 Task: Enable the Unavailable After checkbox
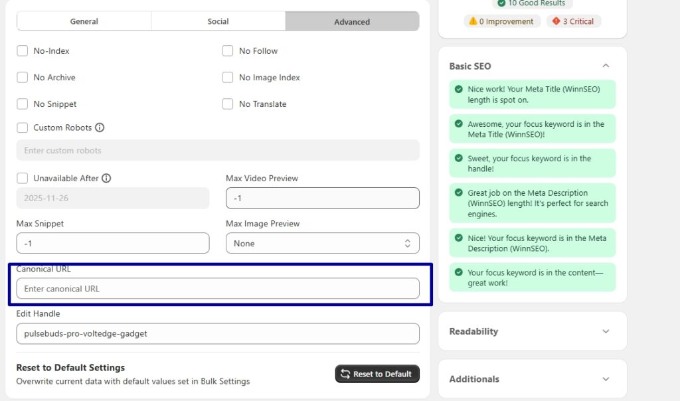point(22,178)
